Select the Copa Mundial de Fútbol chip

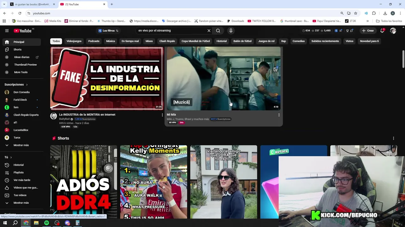click(196, 41)
